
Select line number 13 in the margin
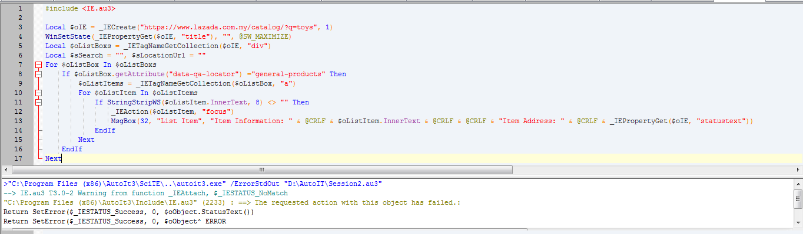[19, 121]
